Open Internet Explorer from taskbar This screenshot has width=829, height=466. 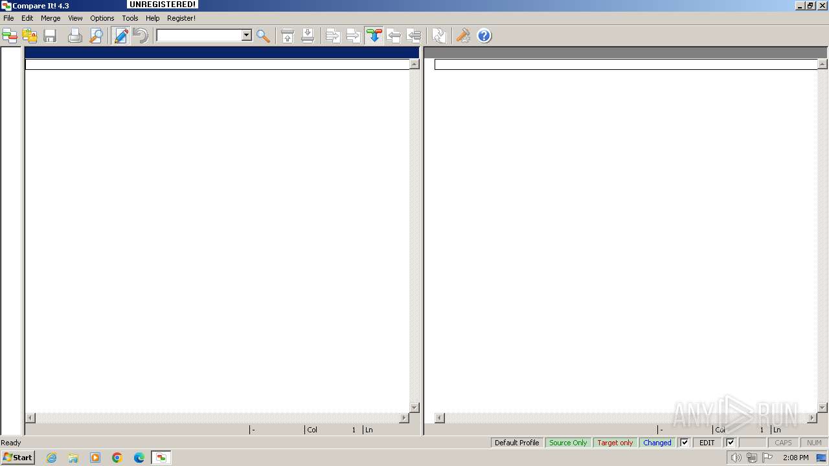click(x=51, y=458)
